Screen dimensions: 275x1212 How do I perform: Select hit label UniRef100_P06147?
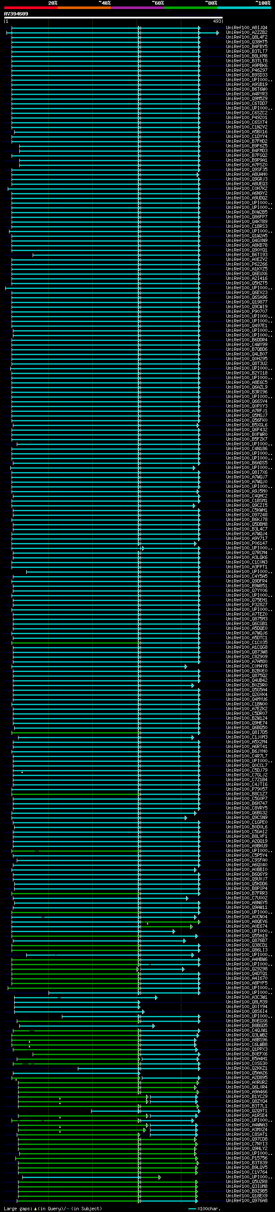coord(247,543)
